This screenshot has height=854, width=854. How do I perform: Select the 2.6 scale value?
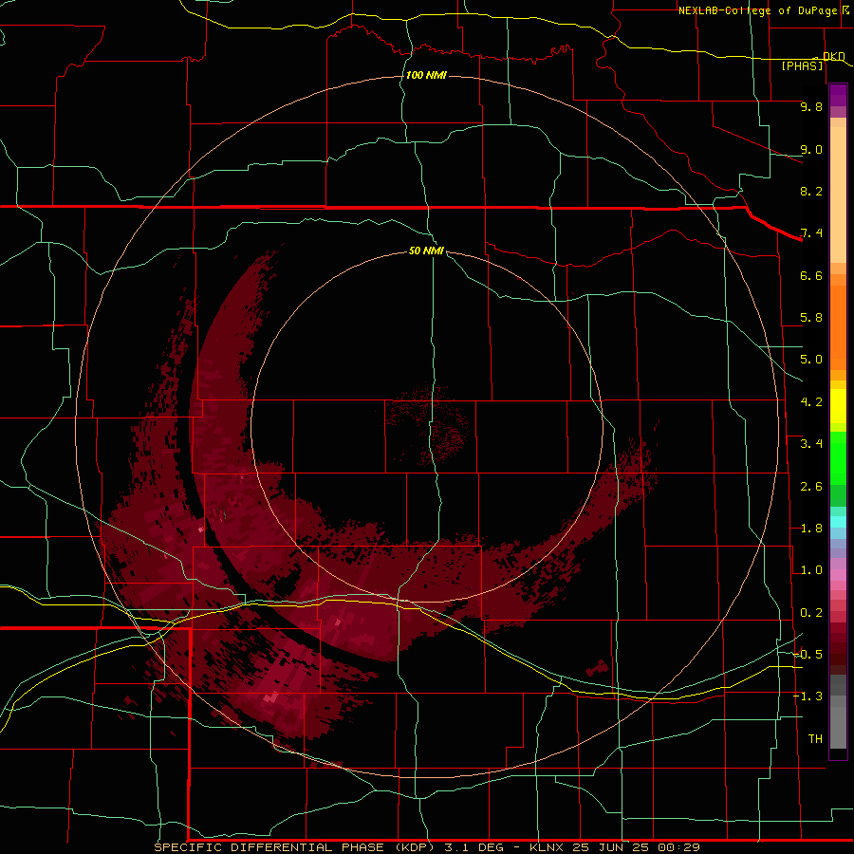tap(811, 487)
